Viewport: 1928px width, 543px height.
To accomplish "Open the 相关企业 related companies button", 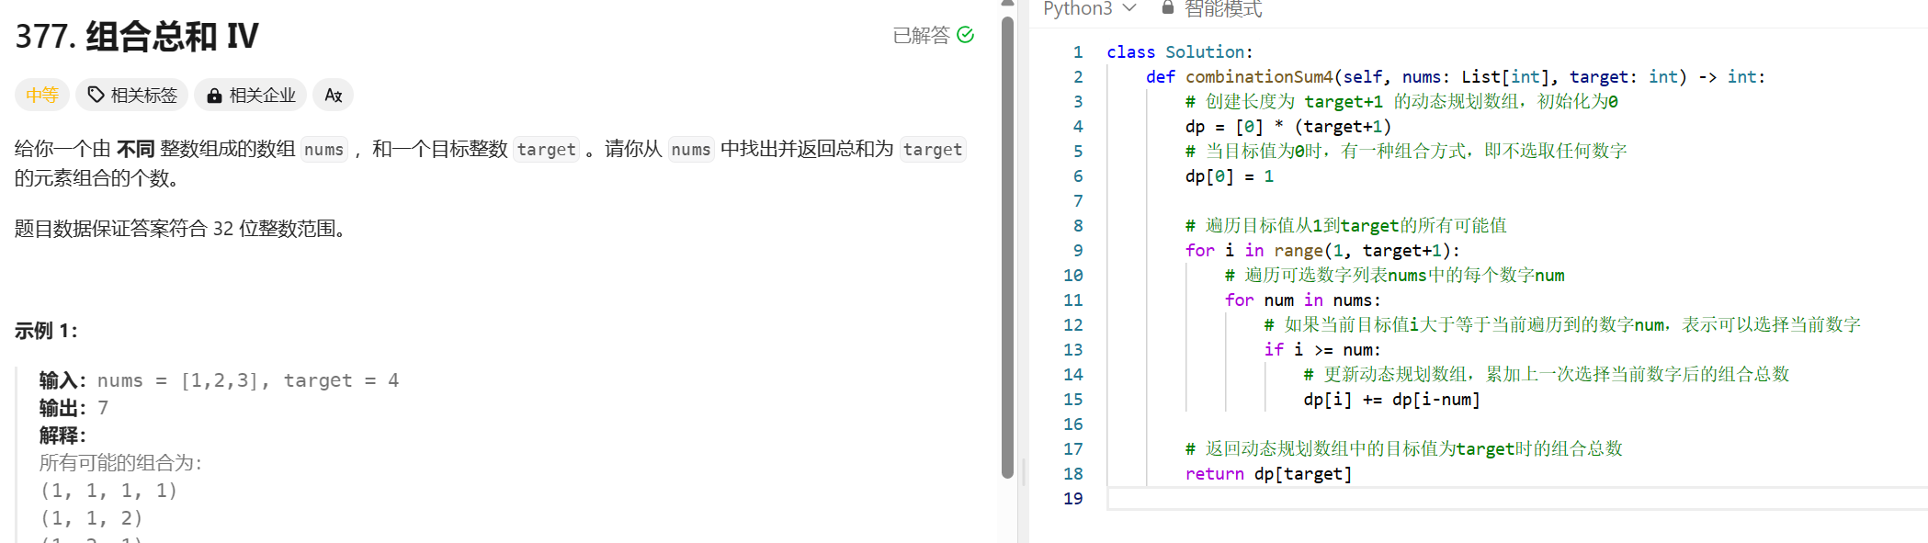I will (x=251, y=95).
